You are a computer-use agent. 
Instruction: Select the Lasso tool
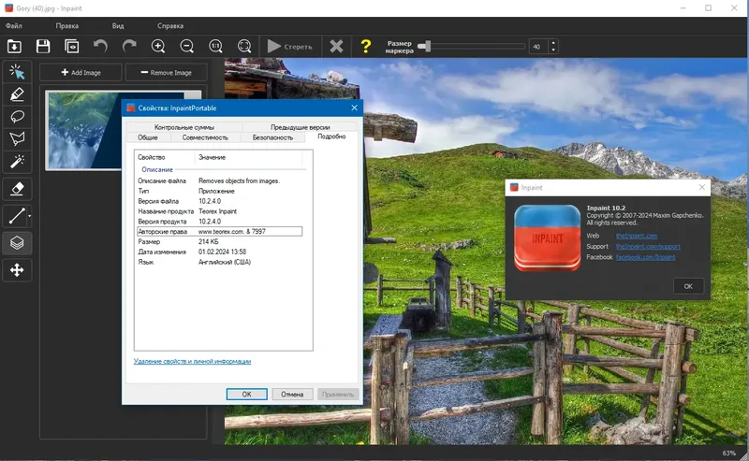tap(17, 117)
